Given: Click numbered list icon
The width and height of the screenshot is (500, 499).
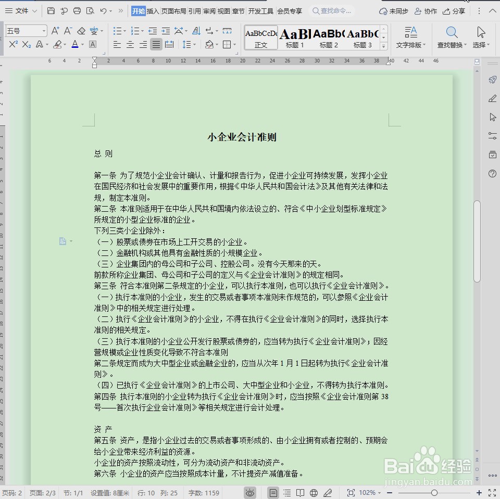Looking at the screenshot, I should pyautogui.click(x=135, y=31).
